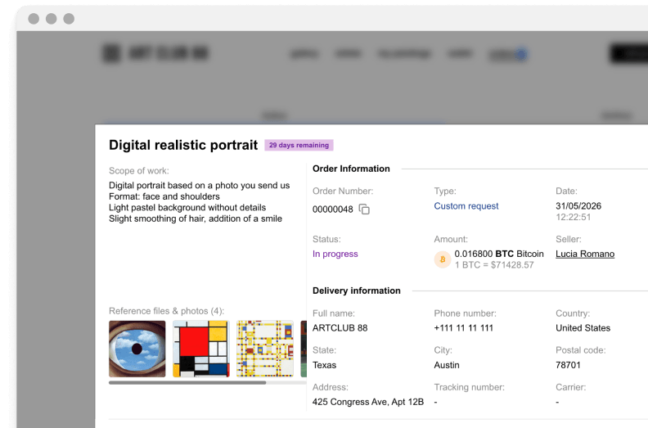Click the full name ARTCLUB 88
This screenshot has height=428, width=648.
pyautogui.click(x=340, y=328)
